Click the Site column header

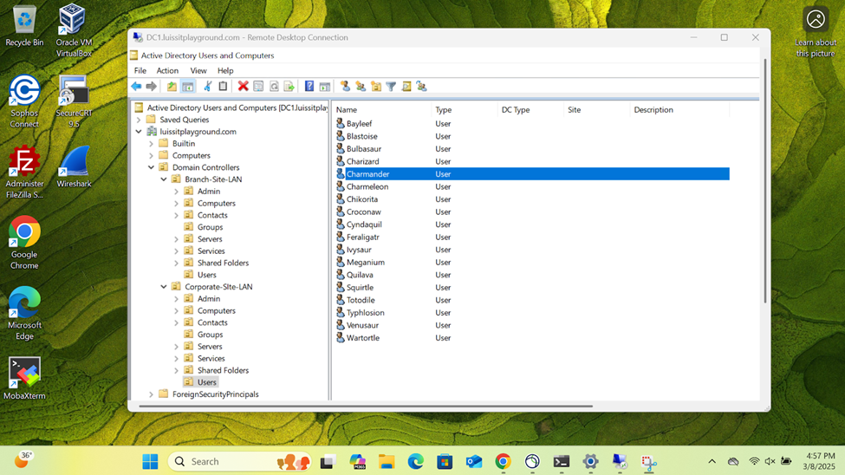point(596,109)
